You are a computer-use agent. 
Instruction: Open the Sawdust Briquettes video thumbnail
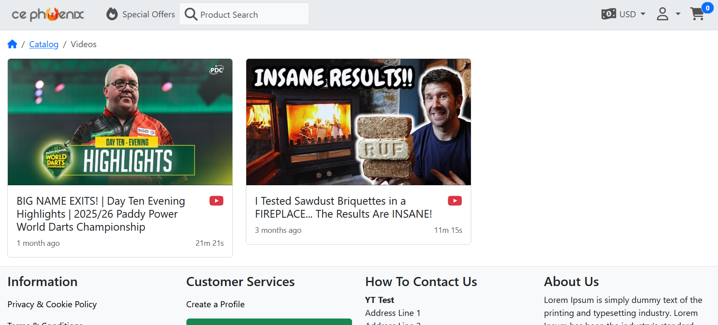pyautogui.click(x=359, y=122)
